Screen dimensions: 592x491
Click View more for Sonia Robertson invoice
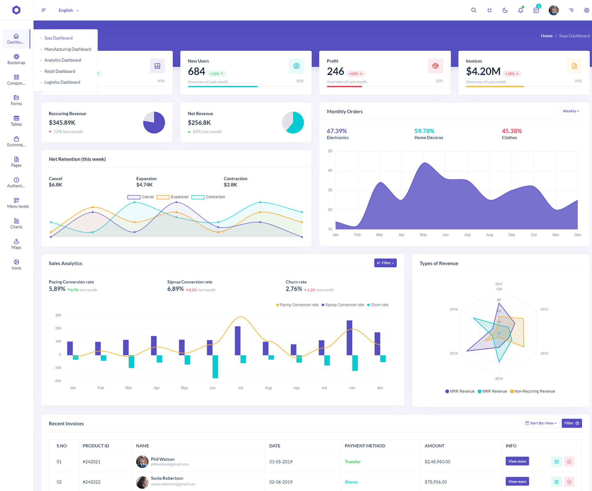[x=517, y=481]
